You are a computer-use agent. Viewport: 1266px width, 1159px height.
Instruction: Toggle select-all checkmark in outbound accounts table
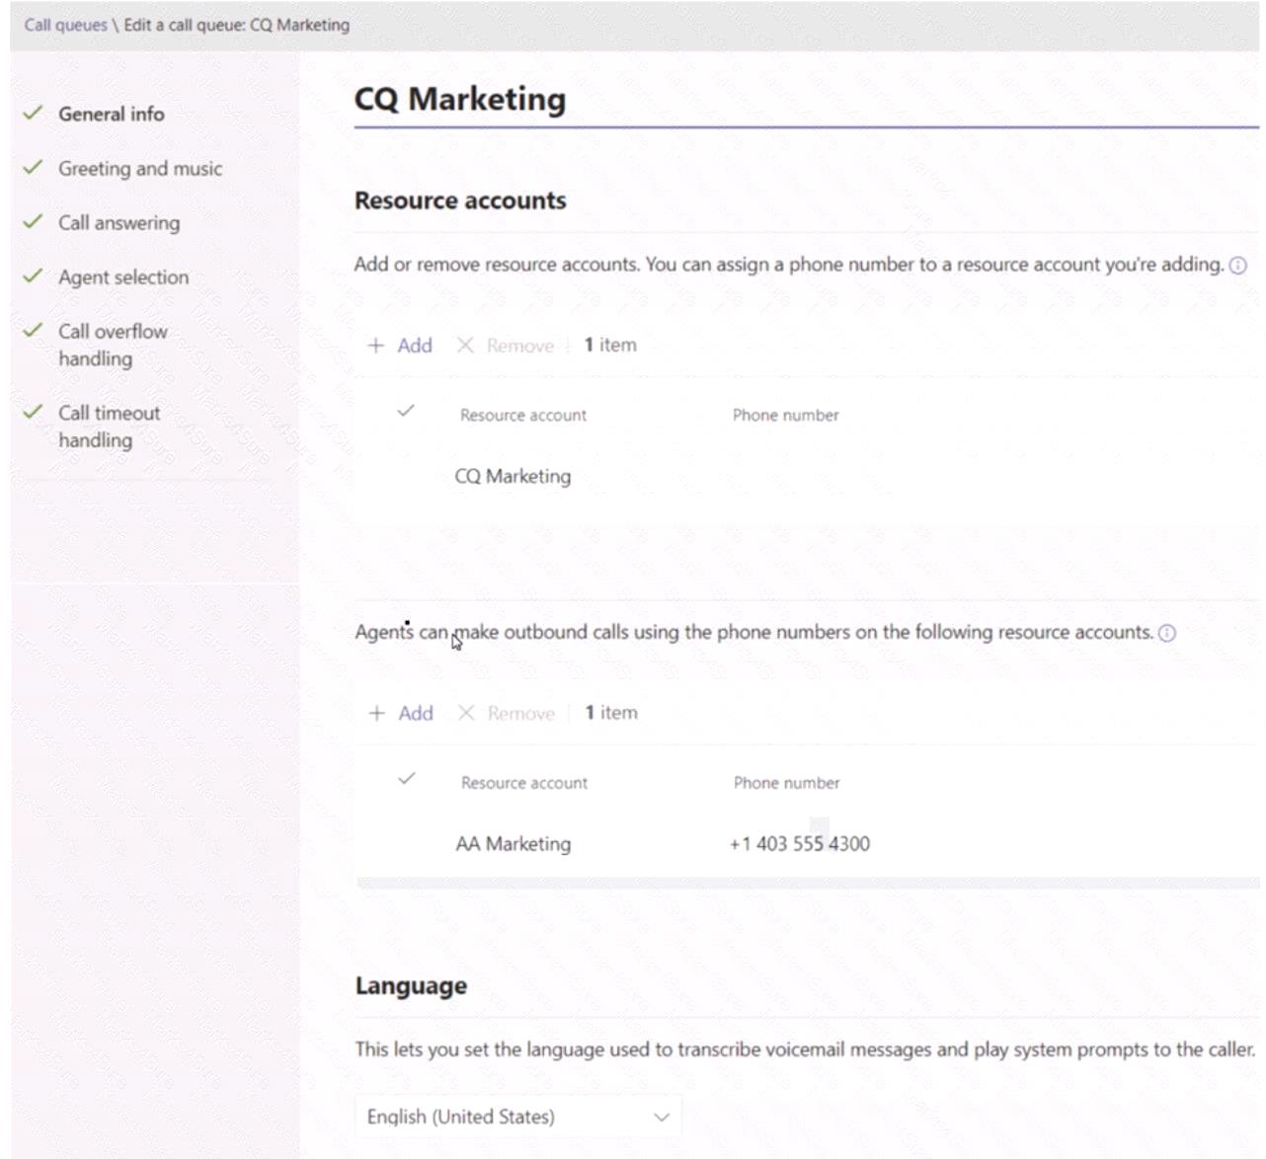[x=406, y=779]
